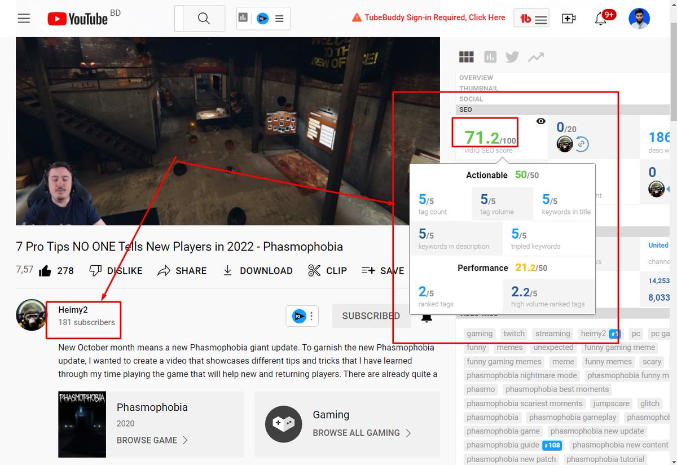Click the 'streaming' video tag
This screenshot has height=465, width=677.
pos(552,334)
